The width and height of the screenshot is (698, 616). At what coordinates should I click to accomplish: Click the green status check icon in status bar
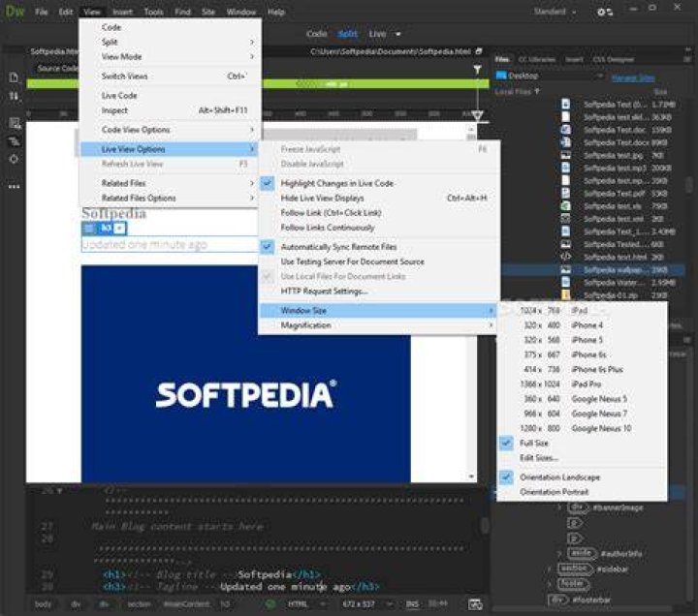coord(270,603)
